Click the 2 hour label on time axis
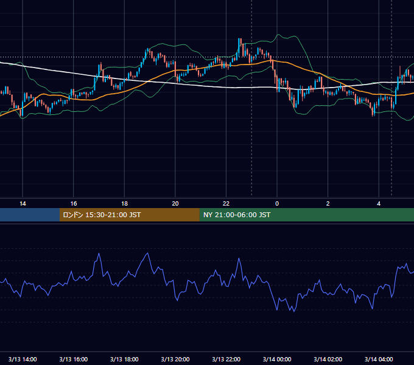Image resolution: width=414 pixels, height=365 pixels. click(328, 204)
